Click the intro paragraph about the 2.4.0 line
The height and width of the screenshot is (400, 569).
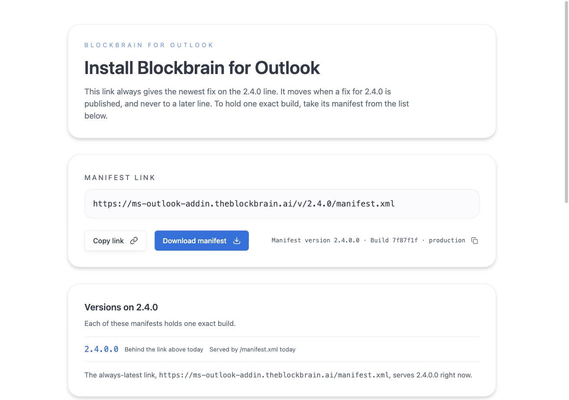[247, 104]
